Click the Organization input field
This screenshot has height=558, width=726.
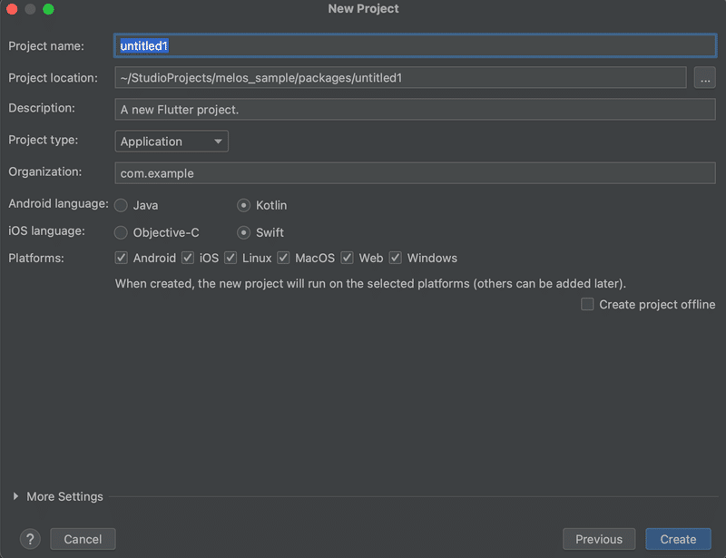pos(416,173)
